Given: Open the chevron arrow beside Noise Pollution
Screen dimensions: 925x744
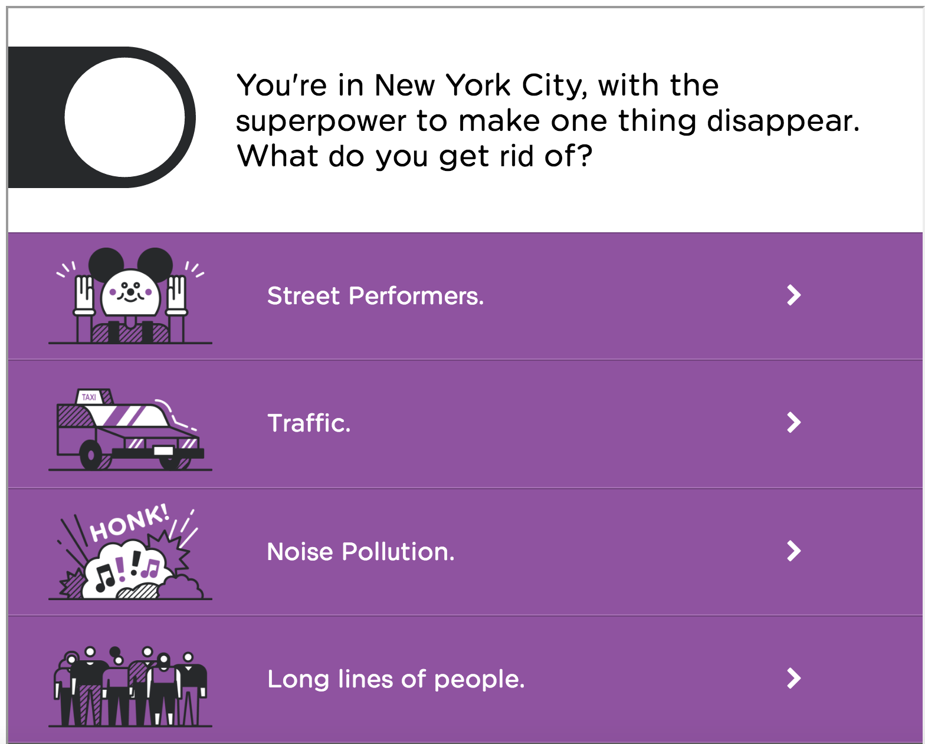Looking at the screenshot, I should (794, 551).
